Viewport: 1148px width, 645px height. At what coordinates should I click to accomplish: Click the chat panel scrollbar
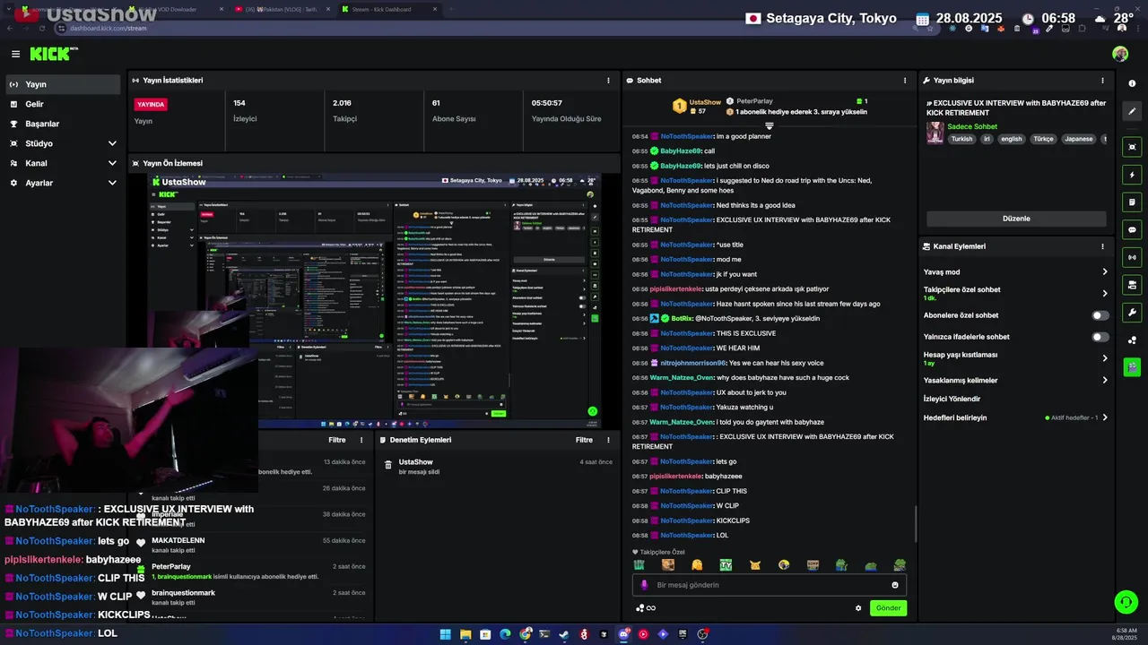coord(915,523)
